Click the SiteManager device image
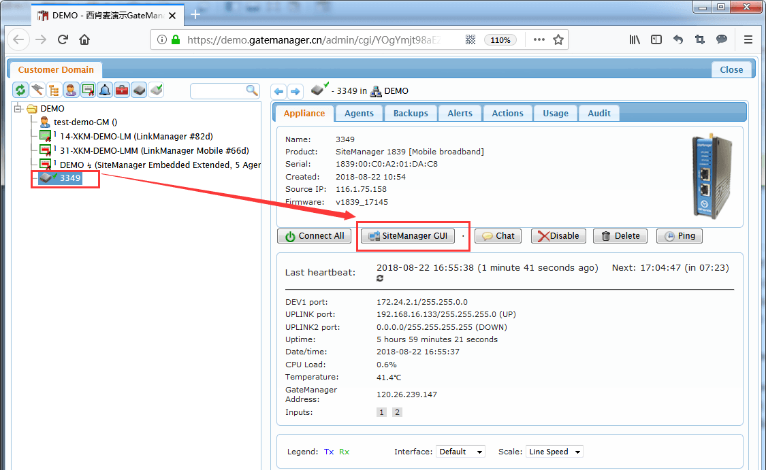The width and height of the screenshot is (766, 470). (712, 177)
